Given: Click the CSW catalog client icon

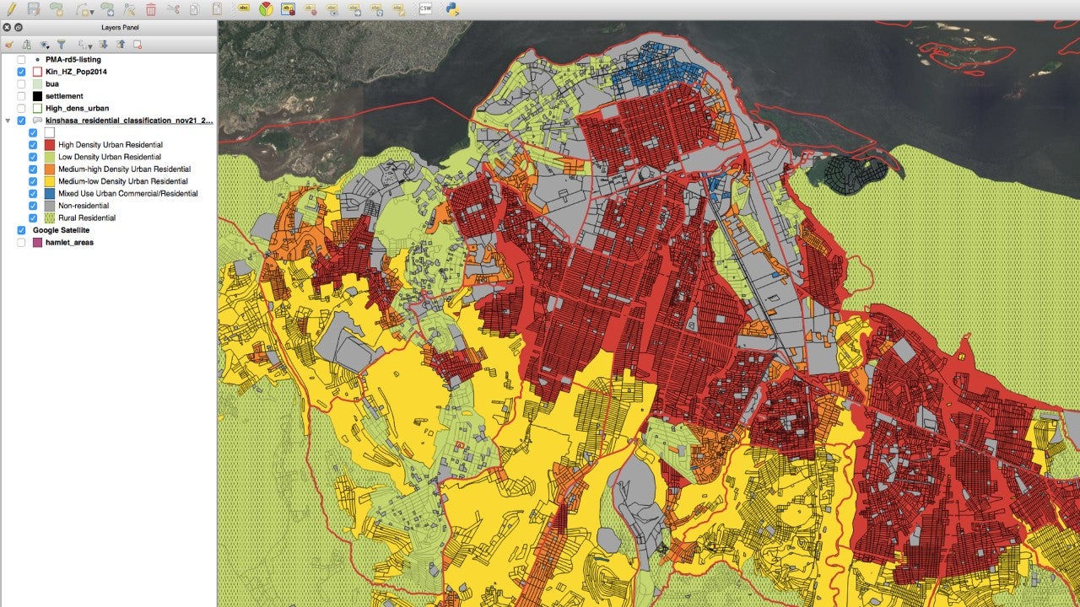Looking at the screenshot, I should click(425, 9).
